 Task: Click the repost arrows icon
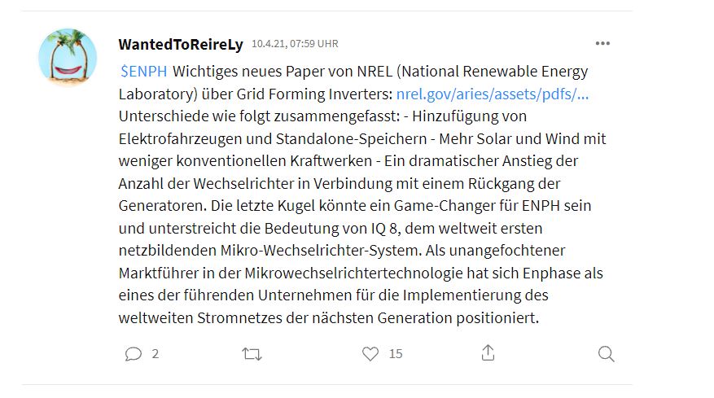[252, 354]
